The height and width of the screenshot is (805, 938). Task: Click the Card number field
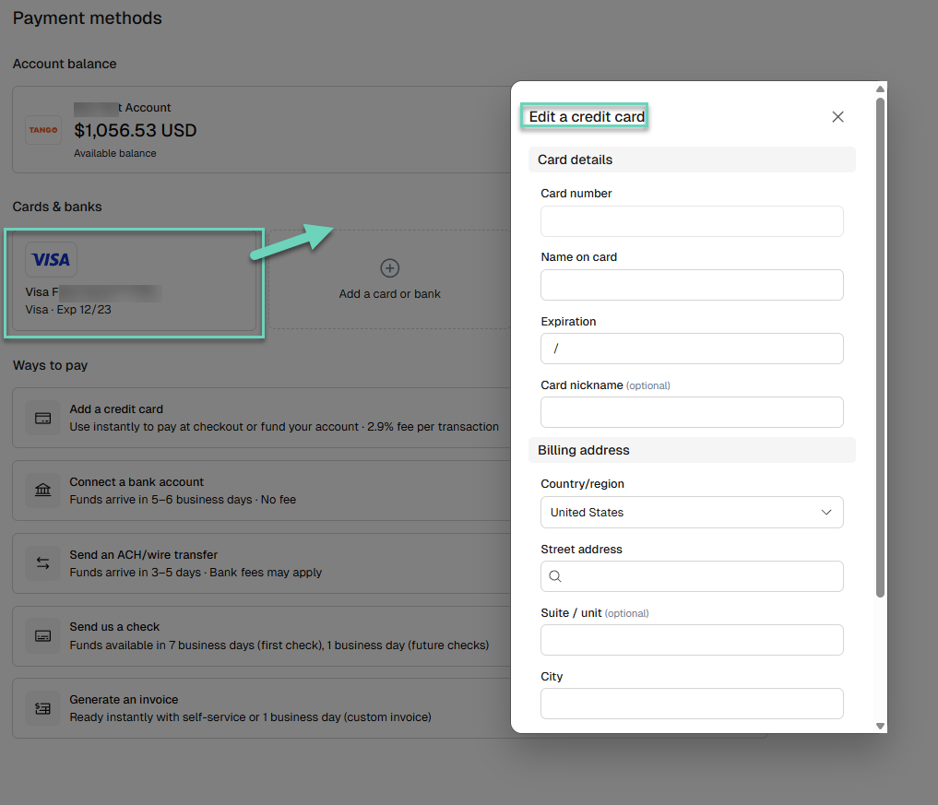click(692, 221)
